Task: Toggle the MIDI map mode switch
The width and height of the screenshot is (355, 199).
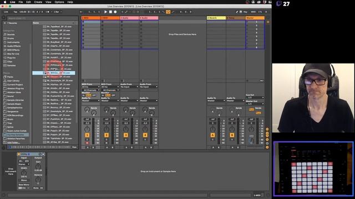Action: (253, 12)
